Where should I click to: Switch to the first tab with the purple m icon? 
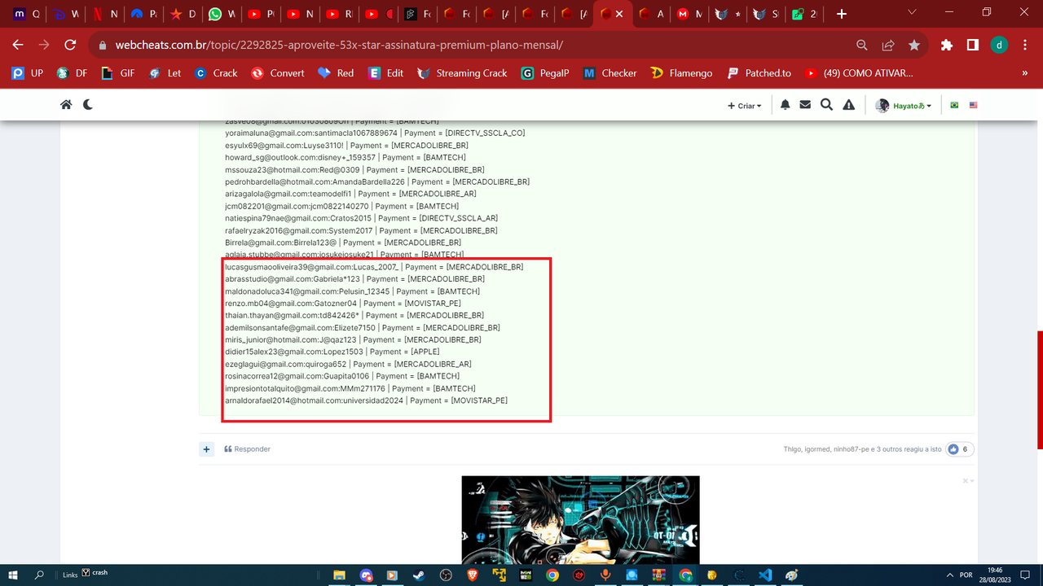[x=25, y=14]
